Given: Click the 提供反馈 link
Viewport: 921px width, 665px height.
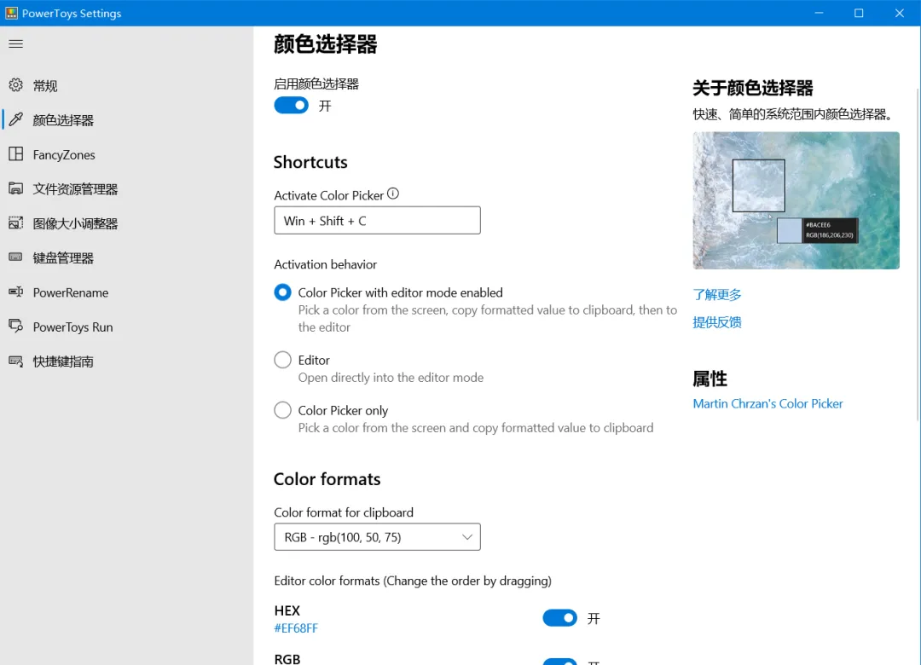Looking at the screenshot, I should [x=717, y=322].
